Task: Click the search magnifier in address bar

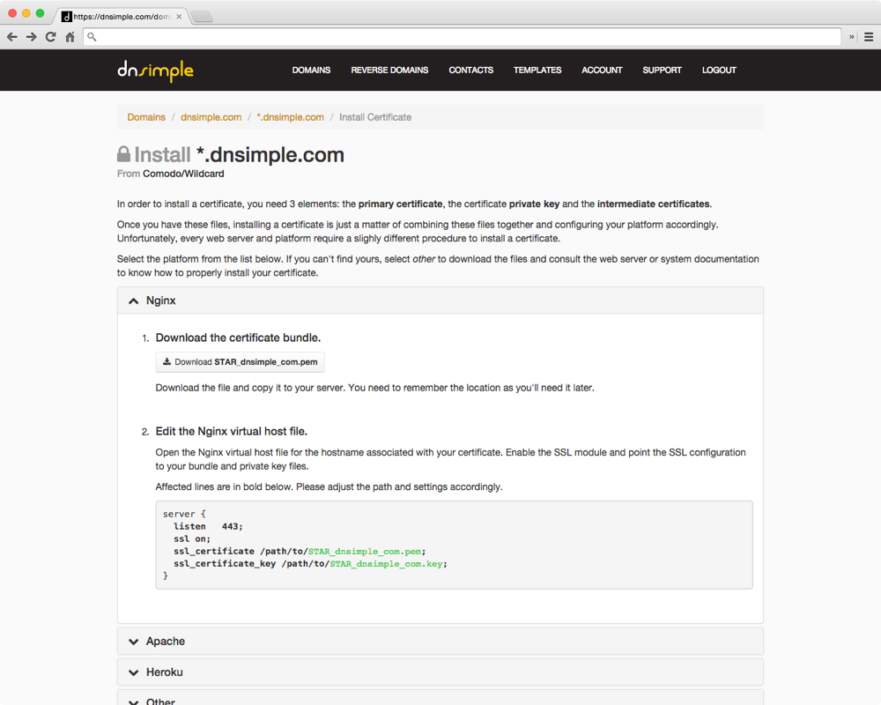Action: tap(93, 37)
